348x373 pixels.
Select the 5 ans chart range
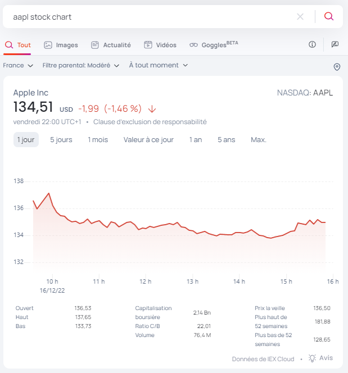(x=227, y=140)
